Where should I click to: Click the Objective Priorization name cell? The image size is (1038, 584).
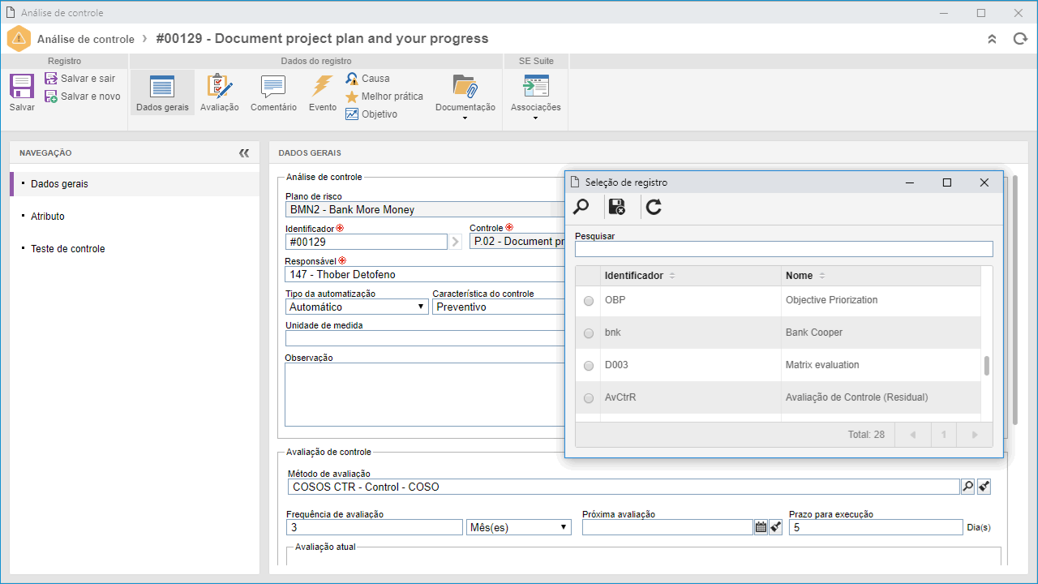[881, 300]
